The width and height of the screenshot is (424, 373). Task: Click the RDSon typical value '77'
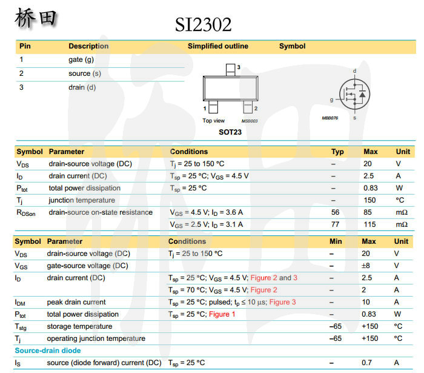tap(336, 224)
